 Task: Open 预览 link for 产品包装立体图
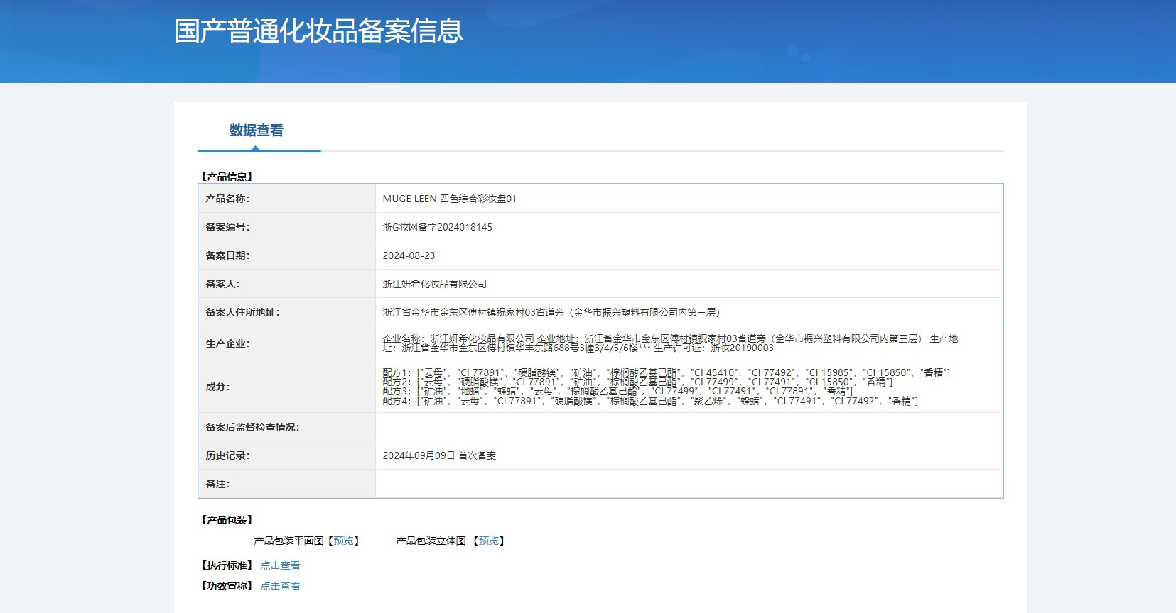point(488,541)
